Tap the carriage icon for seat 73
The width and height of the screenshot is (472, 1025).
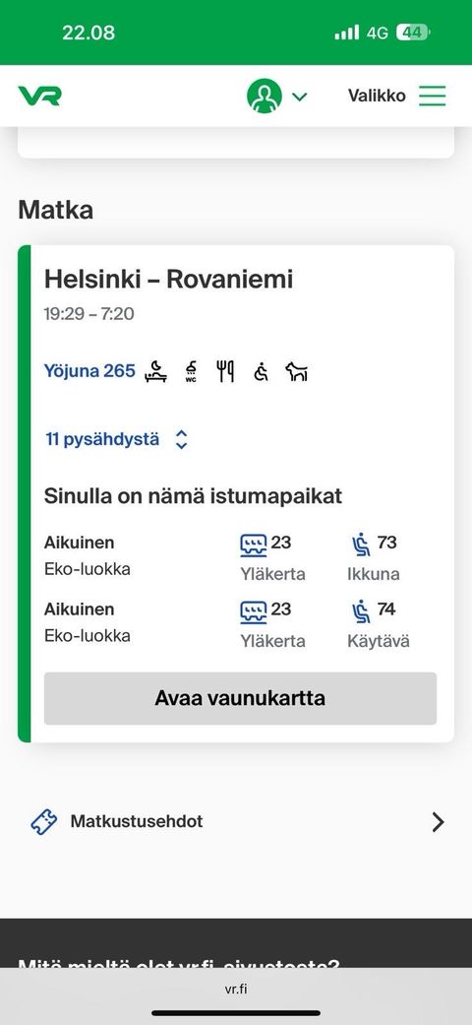[x=254, y=545]
